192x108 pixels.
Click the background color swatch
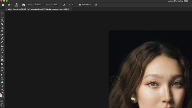3,97
